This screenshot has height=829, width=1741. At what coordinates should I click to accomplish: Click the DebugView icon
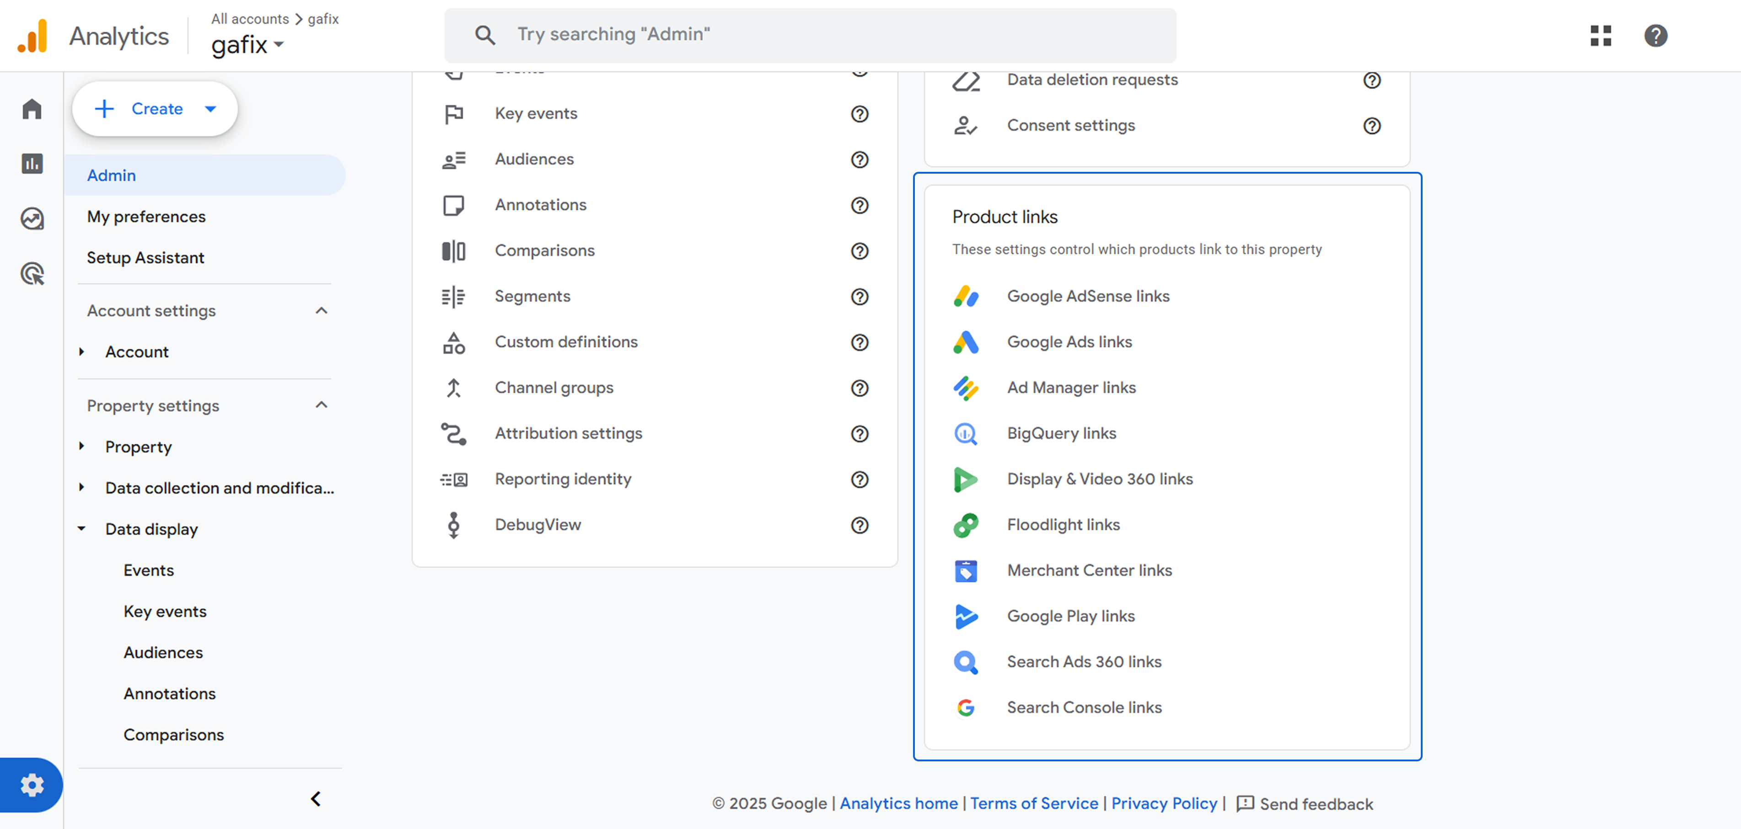coord(453,525)
